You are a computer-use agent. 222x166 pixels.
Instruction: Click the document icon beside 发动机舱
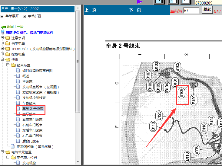18,163
